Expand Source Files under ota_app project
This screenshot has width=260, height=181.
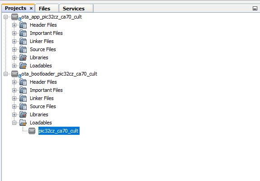pyautogui.click(x=14, y=49)
